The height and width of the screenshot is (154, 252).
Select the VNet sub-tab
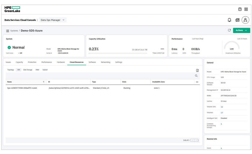[x=37, y=70]
